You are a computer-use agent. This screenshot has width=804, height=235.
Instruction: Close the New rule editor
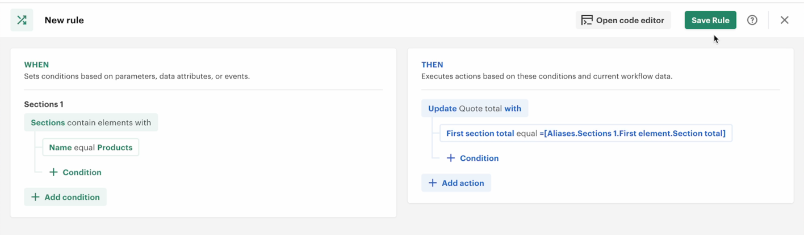click(x=784, y=20)
